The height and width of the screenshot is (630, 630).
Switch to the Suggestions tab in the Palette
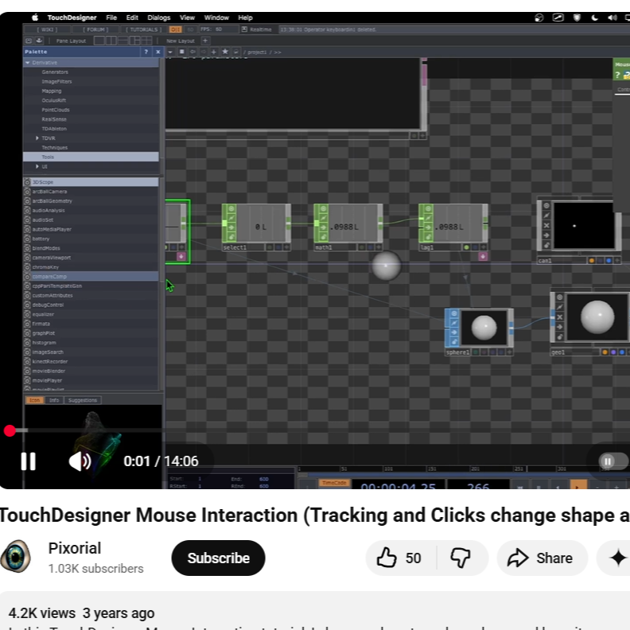click(x=83, y=400)
